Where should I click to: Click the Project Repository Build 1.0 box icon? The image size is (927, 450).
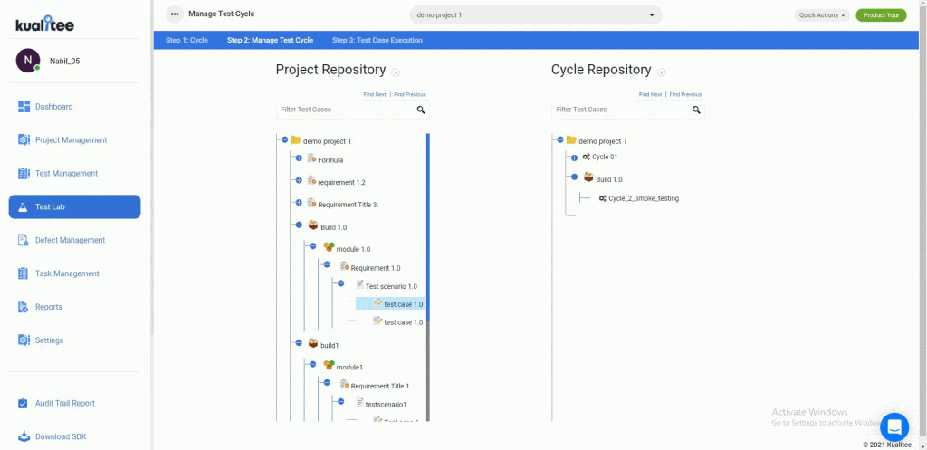313,225
